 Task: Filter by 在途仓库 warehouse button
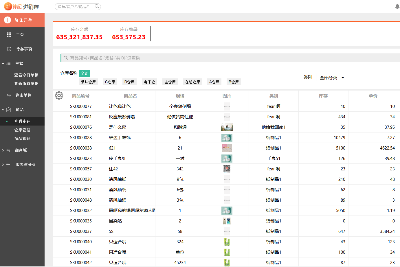[192, 82]
